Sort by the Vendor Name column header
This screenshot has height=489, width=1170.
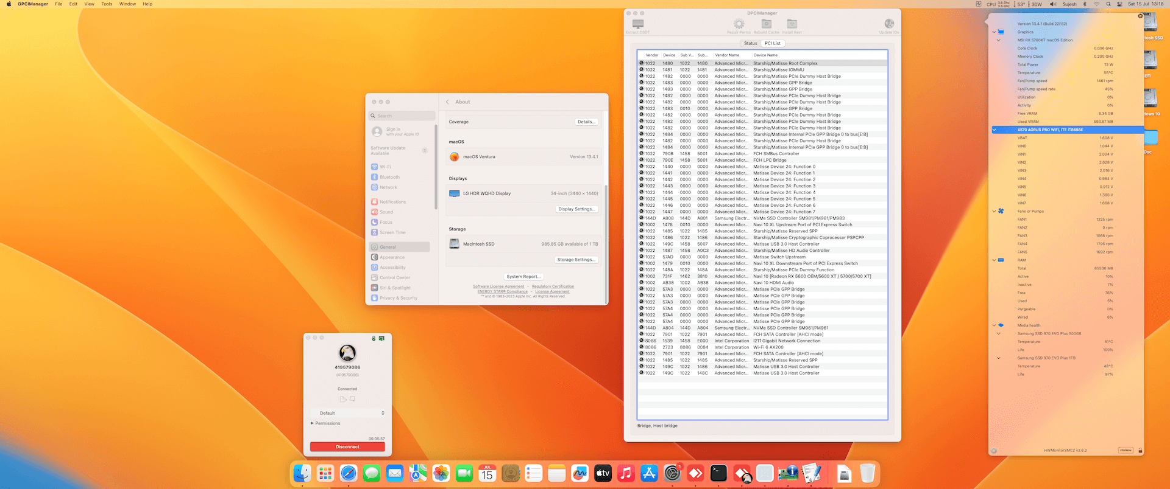[727, 55]
